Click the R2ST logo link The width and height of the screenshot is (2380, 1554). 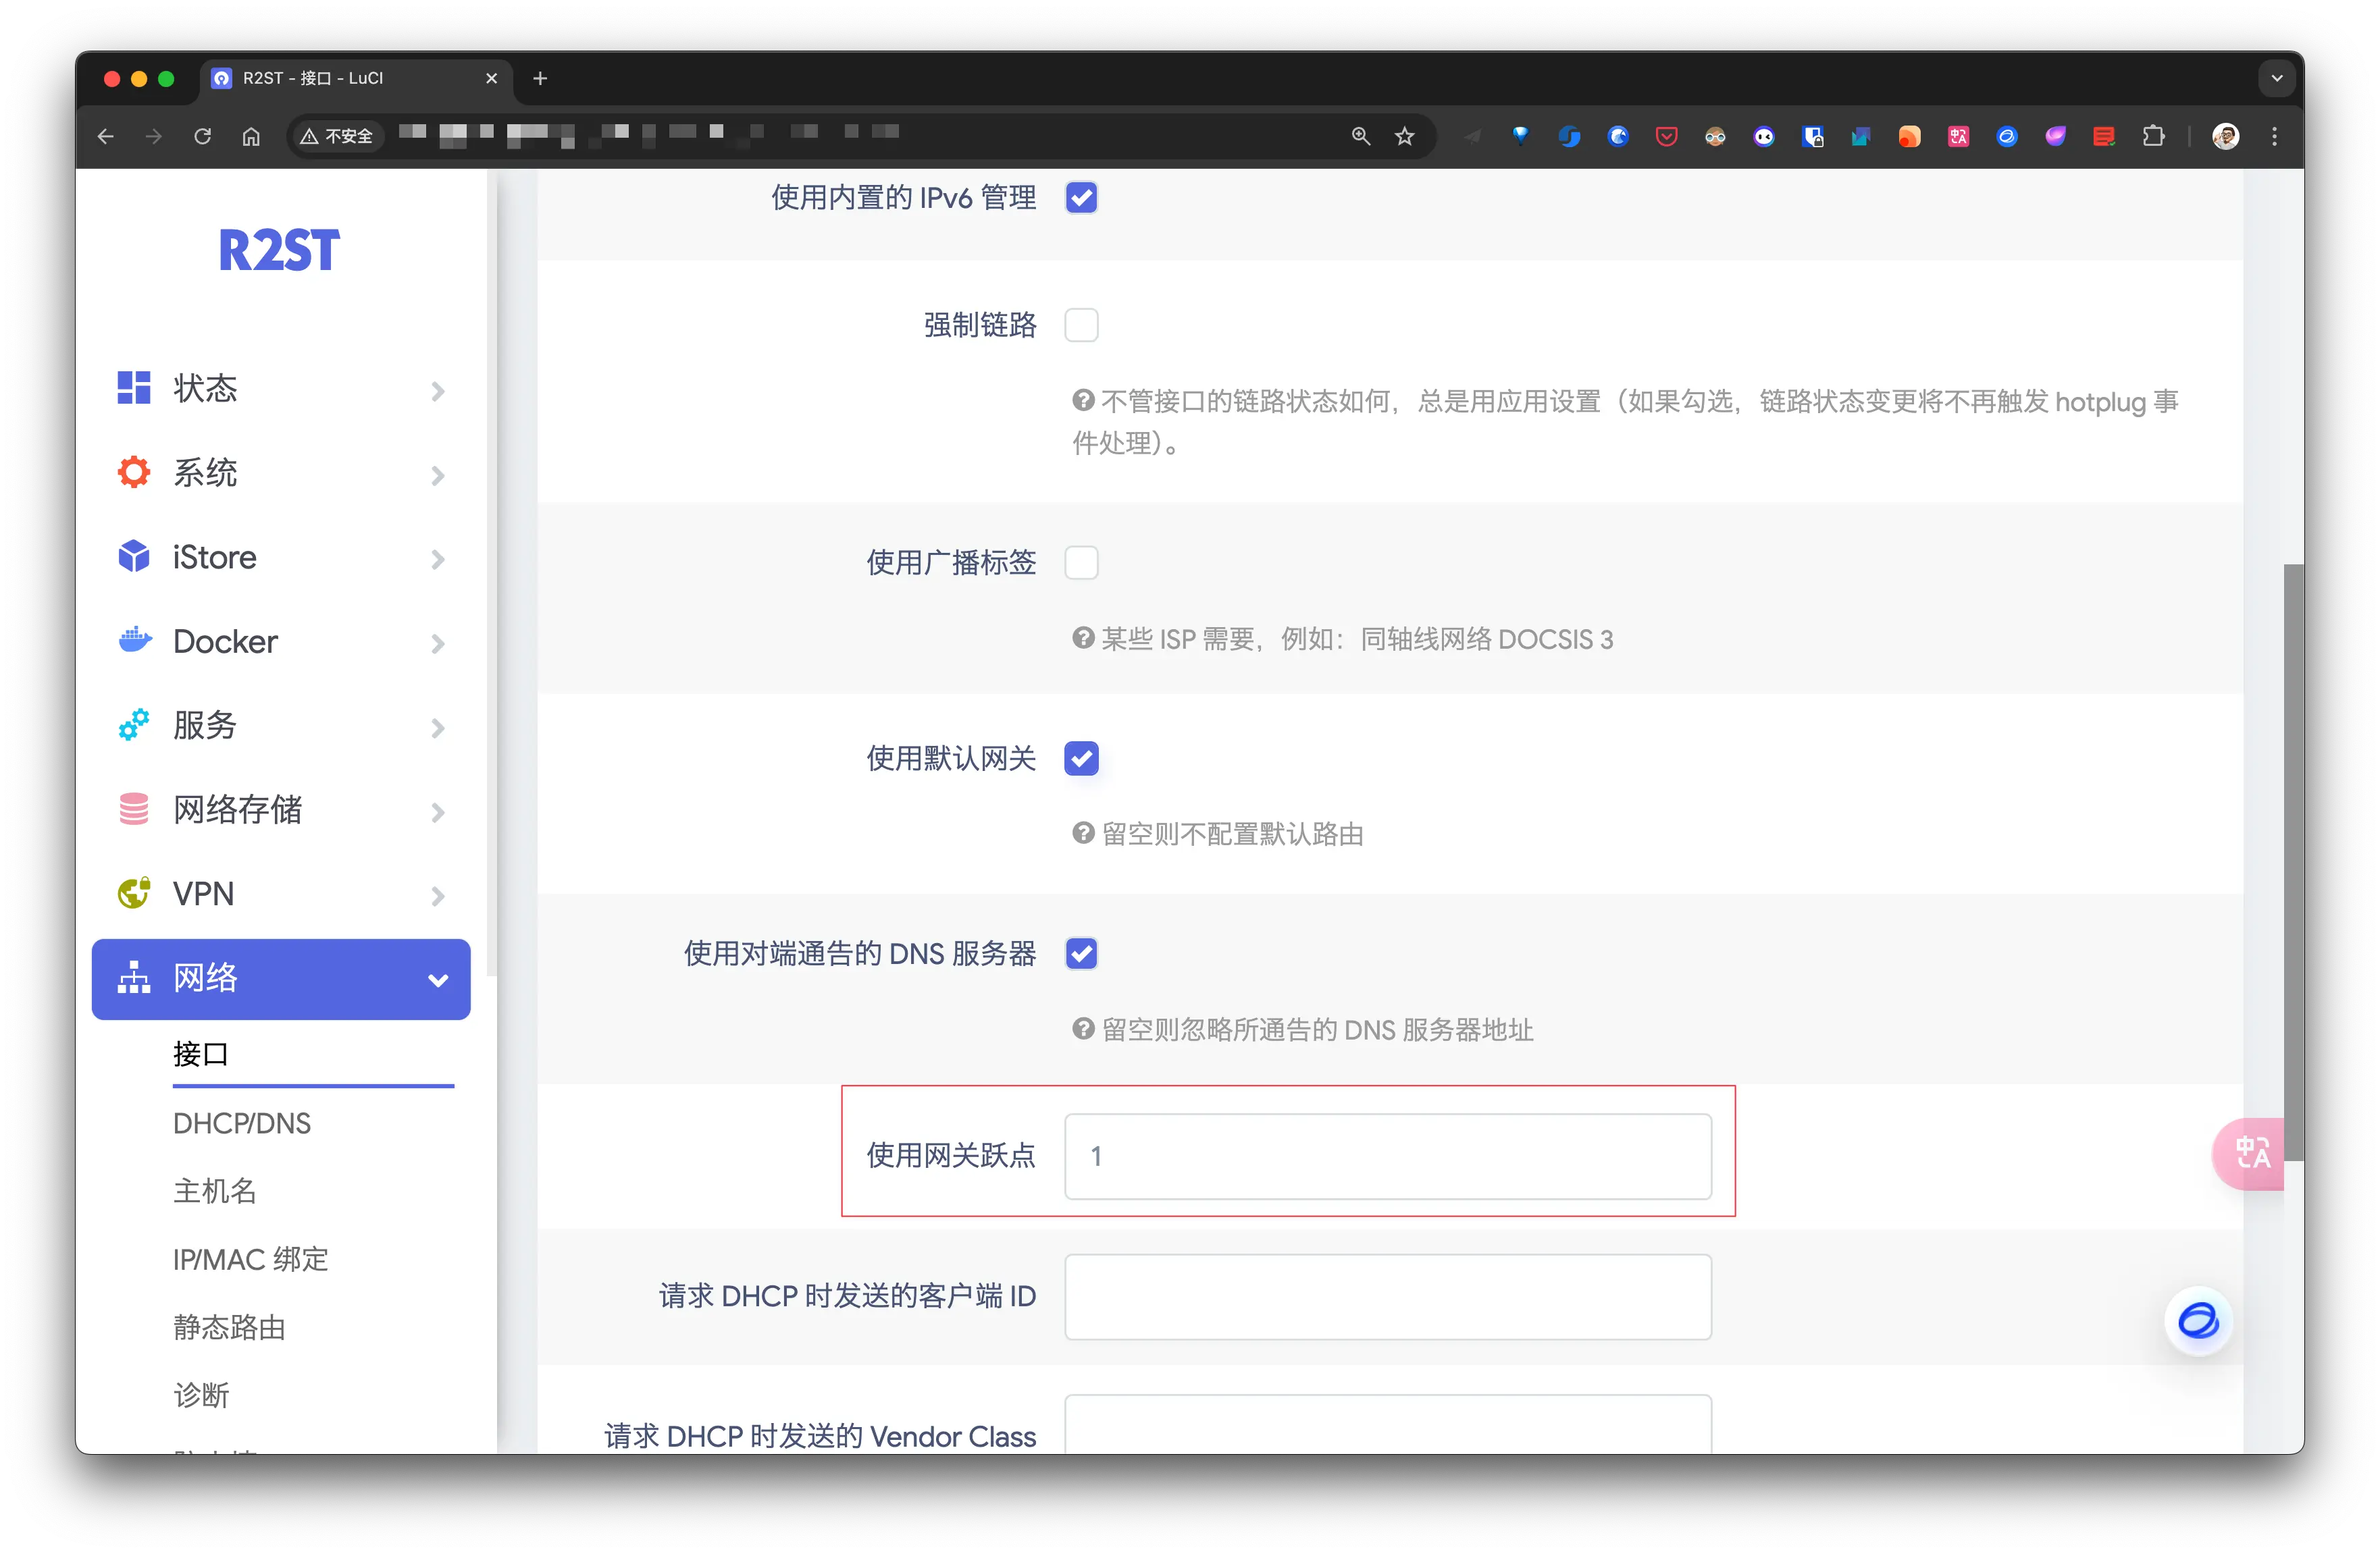(x=279, y=250)
